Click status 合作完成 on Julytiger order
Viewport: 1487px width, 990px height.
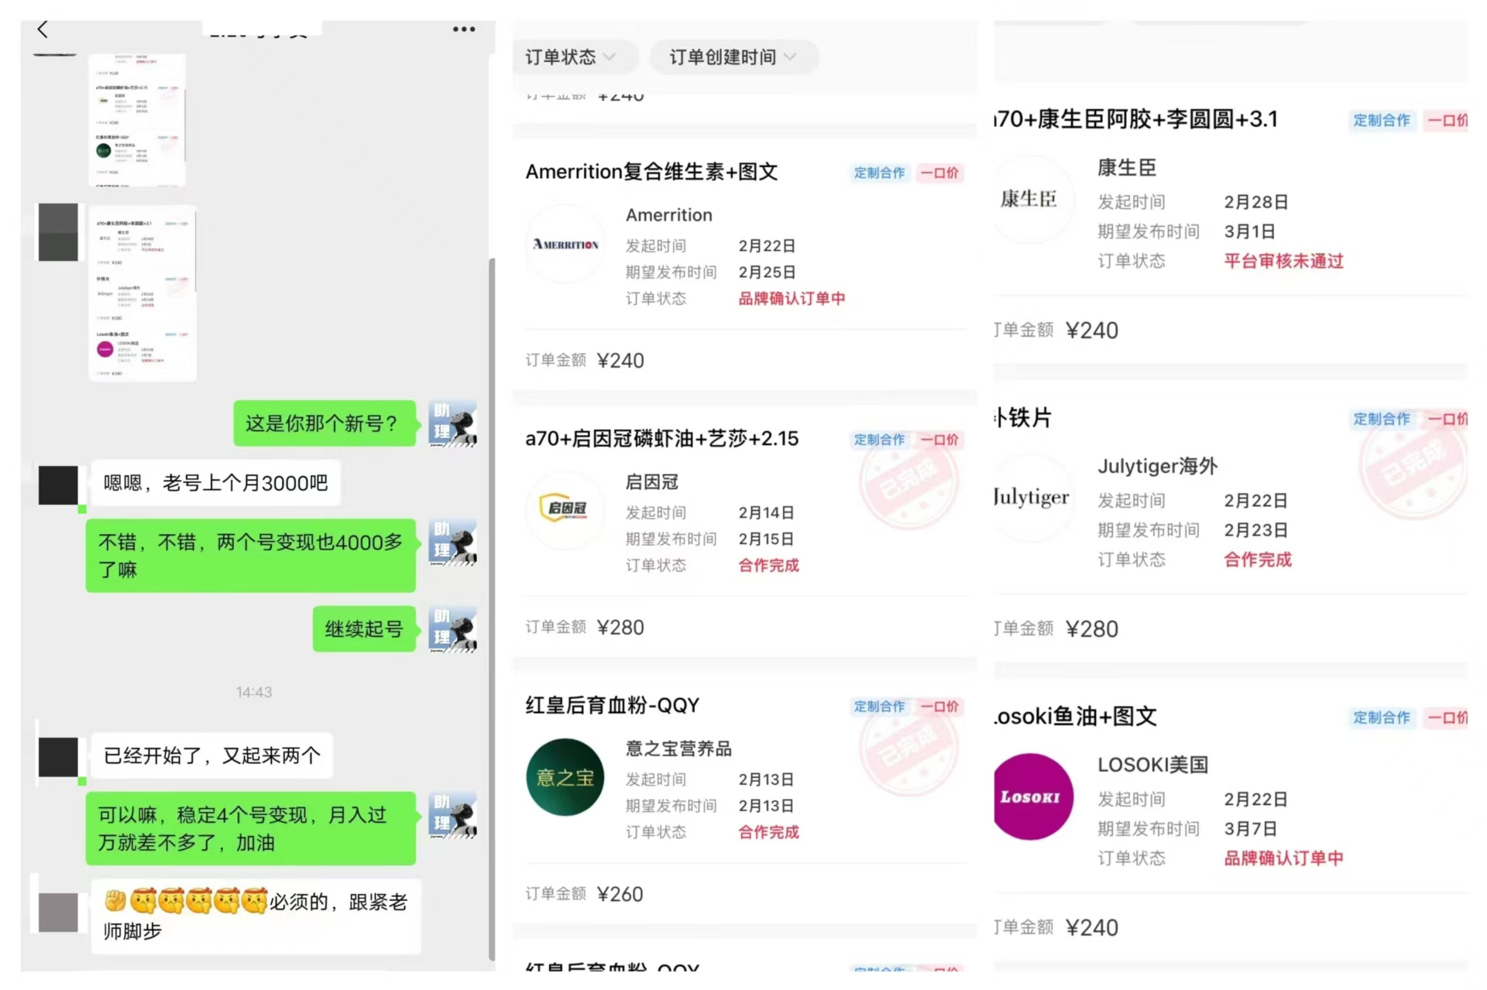click(1258, 560)
